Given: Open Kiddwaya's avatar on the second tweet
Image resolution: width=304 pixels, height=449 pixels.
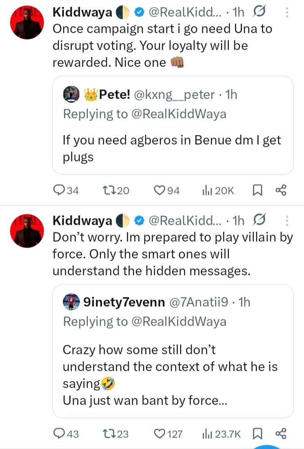Looking at the screenshot, I should (26, 231).
